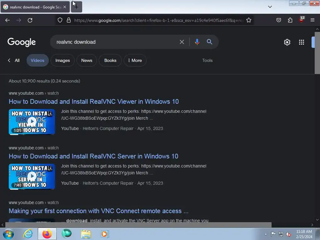Play the RealVNC Viewer video thumbnail

pos(32,122)
